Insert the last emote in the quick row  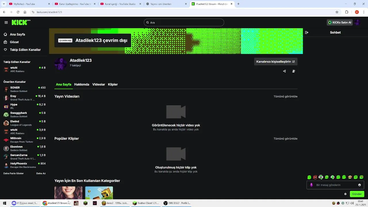(x=361, y=177)
